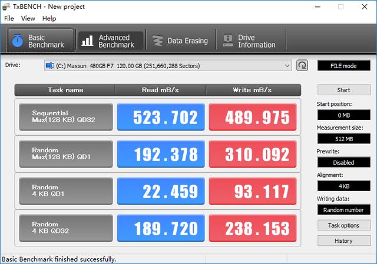Open the Help menu
377x264 pixels.
(49, 18)
